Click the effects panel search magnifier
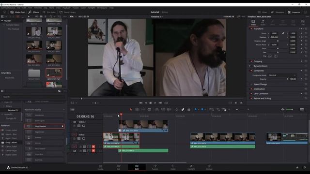 [59, 91]
